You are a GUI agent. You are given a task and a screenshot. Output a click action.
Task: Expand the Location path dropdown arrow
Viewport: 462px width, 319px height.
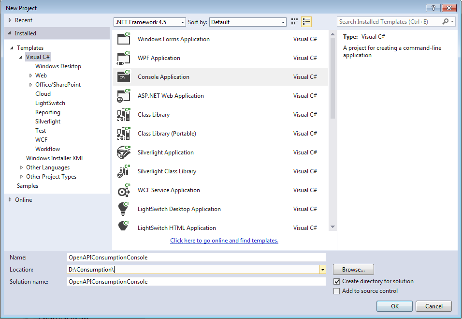pos(322,270)
